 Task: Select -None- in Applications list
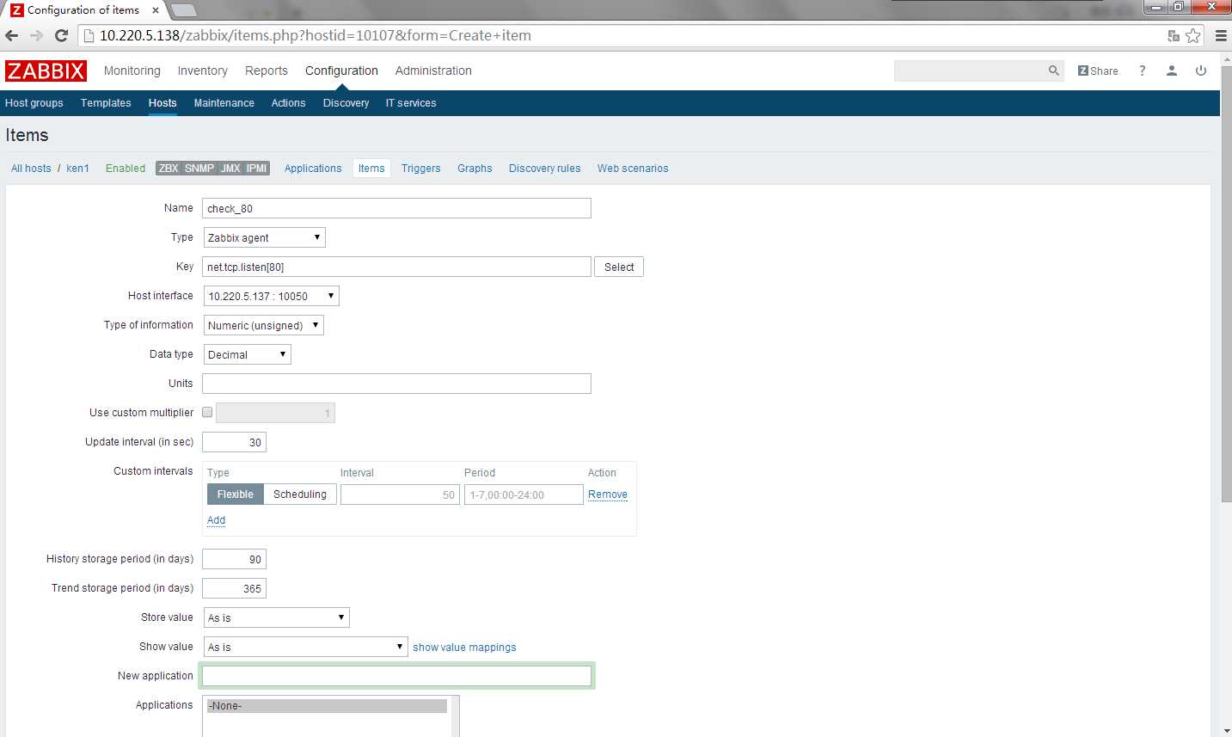(327, 706)
